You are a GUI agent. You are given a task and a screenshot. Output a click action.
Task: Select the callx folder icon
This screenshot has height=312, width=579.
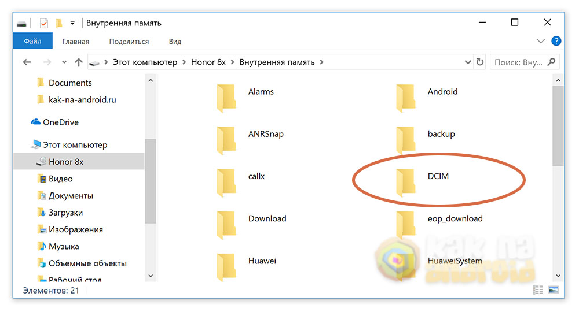click(226, 183)
